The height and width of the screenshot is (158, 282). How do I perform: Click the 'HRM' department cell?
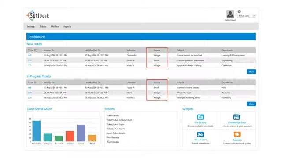(x=224, y=88)
